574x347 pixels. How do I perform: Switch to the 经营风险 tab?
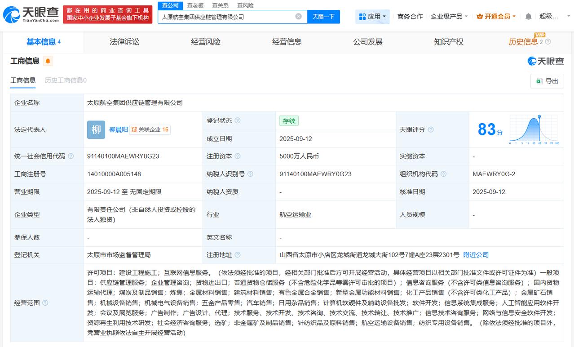pos(206,42)
